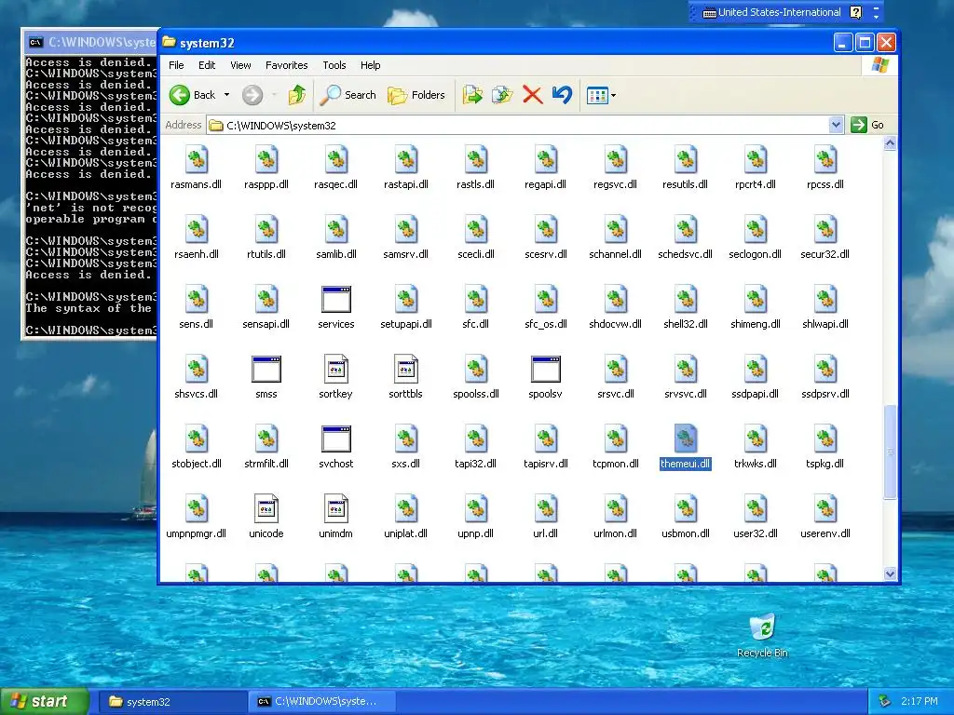The width and height of the screenshot is (954, 715).
Task: Switch to system32 taskbar button
Action: [x=172, y=702]
